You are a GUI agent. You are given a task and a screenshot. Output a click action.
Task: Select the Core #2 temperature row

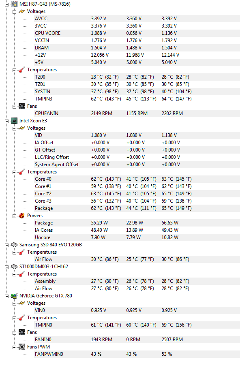pos(137,193)
